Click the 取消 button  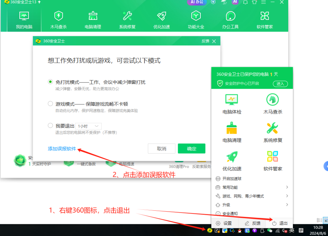[x=161, y=148]
